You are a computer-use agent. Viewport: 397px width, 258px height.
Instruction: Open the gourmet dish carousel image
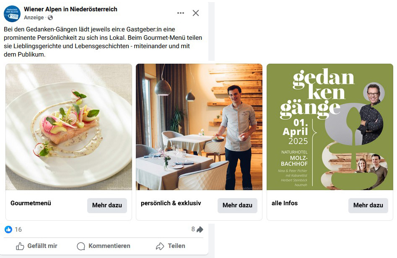[69, 127]
